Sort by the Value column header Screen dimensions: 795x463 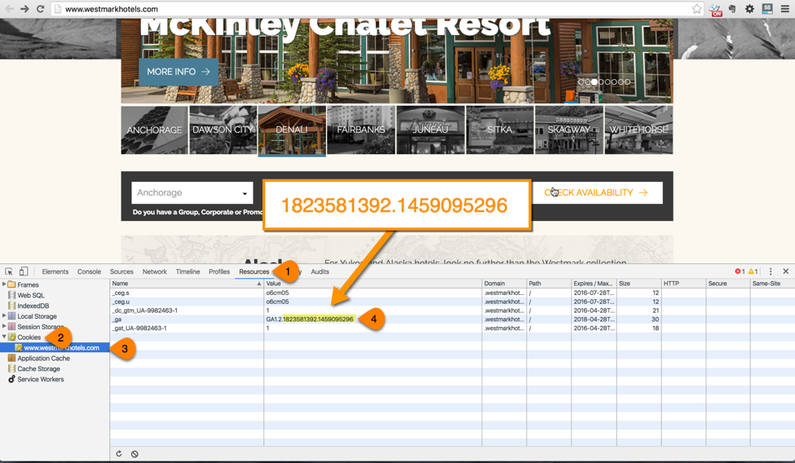tap(373, 284)
